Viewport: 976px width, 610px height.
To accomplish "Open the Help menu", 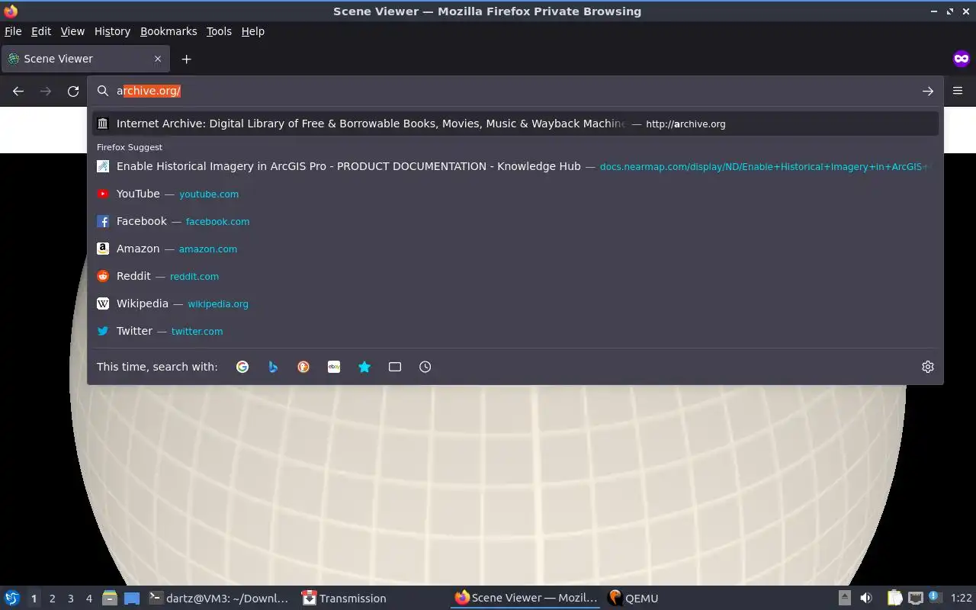I will [253, 31].
